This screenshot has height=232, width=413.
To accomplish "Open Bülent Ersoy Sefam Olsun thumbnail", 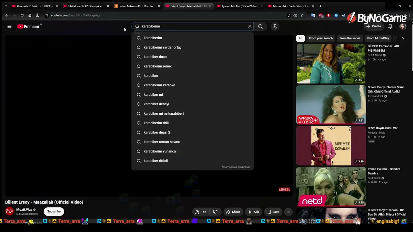I will click(x=331, y=105).
